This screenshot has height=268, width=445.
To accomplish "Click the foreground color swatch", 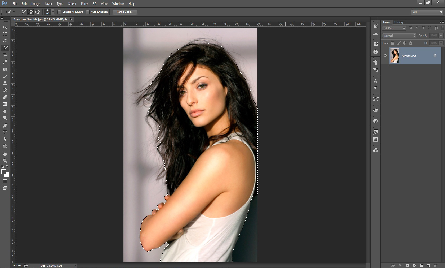I will point(4,172).
